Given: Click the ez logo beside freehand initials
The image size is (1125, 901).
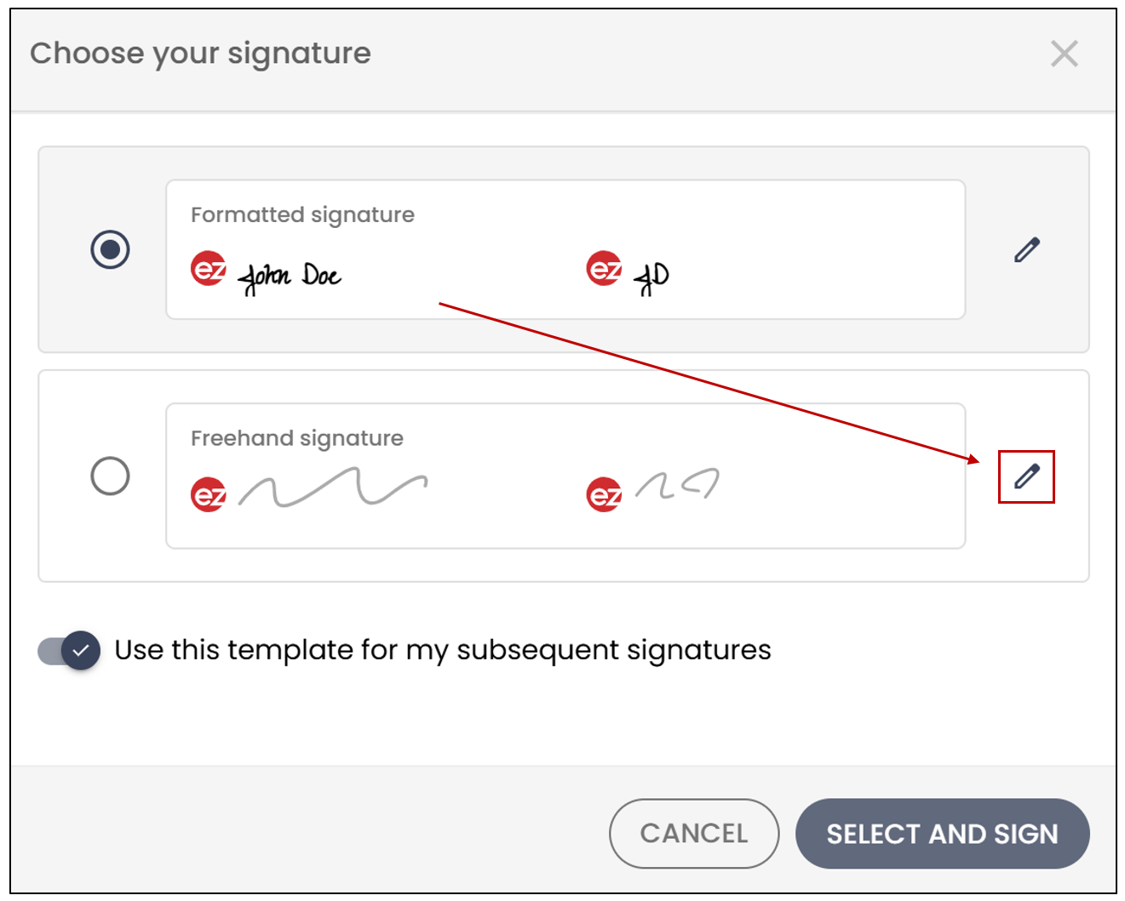Looking at the screenshot, I should (605, 494).
